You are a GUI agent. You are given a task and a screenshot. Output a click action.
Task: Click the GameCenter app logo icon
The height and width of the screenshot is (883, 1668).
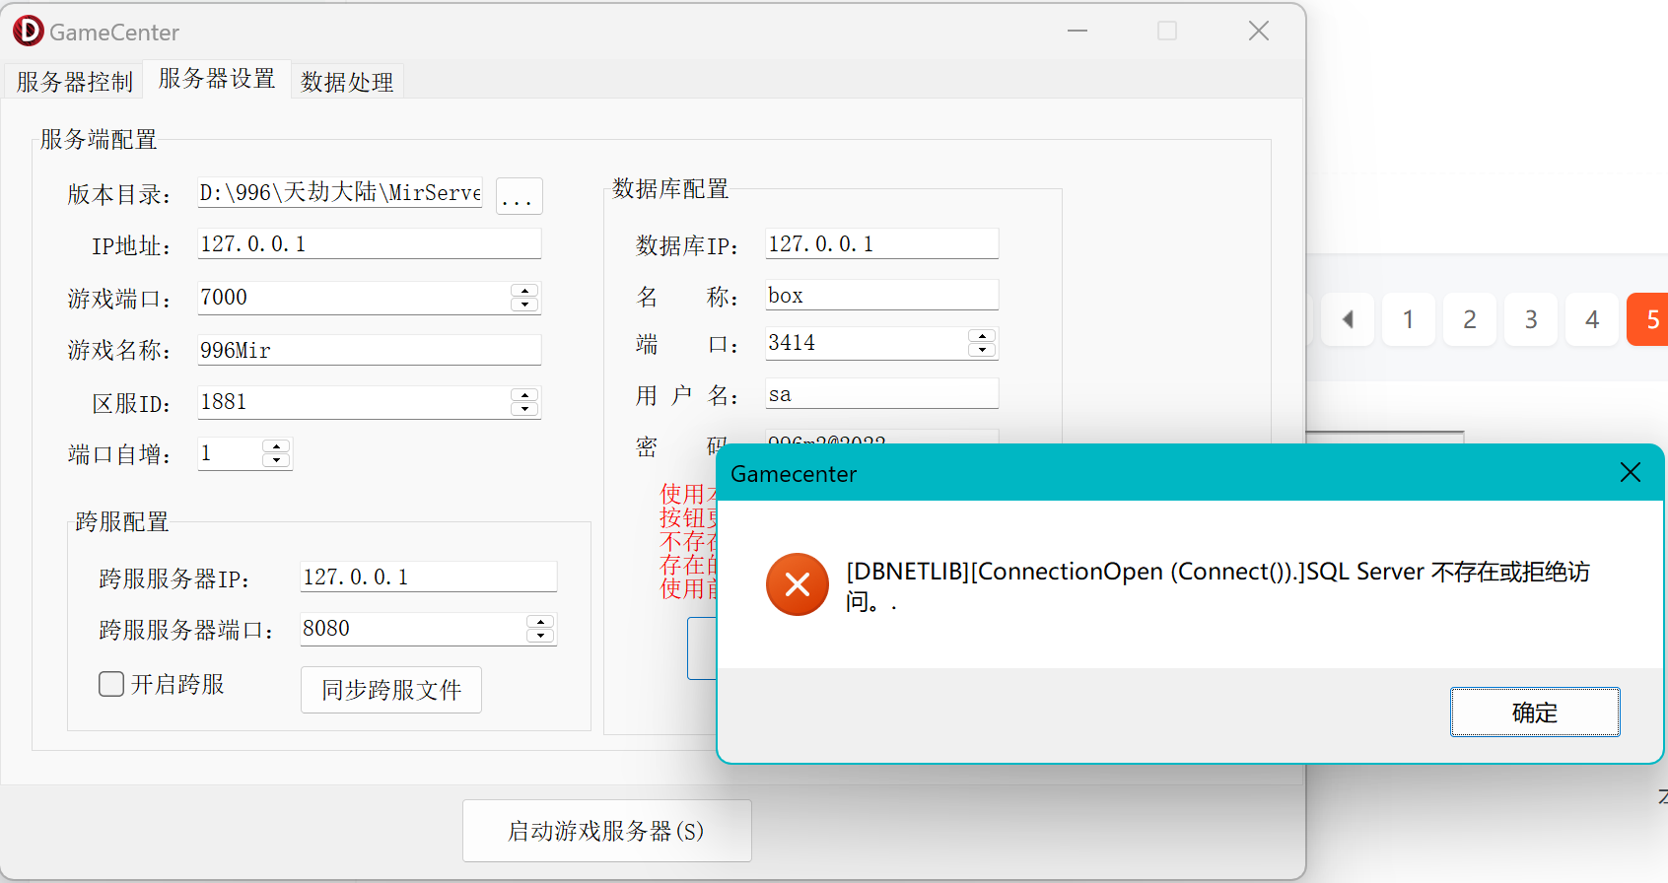click(29, 32)
